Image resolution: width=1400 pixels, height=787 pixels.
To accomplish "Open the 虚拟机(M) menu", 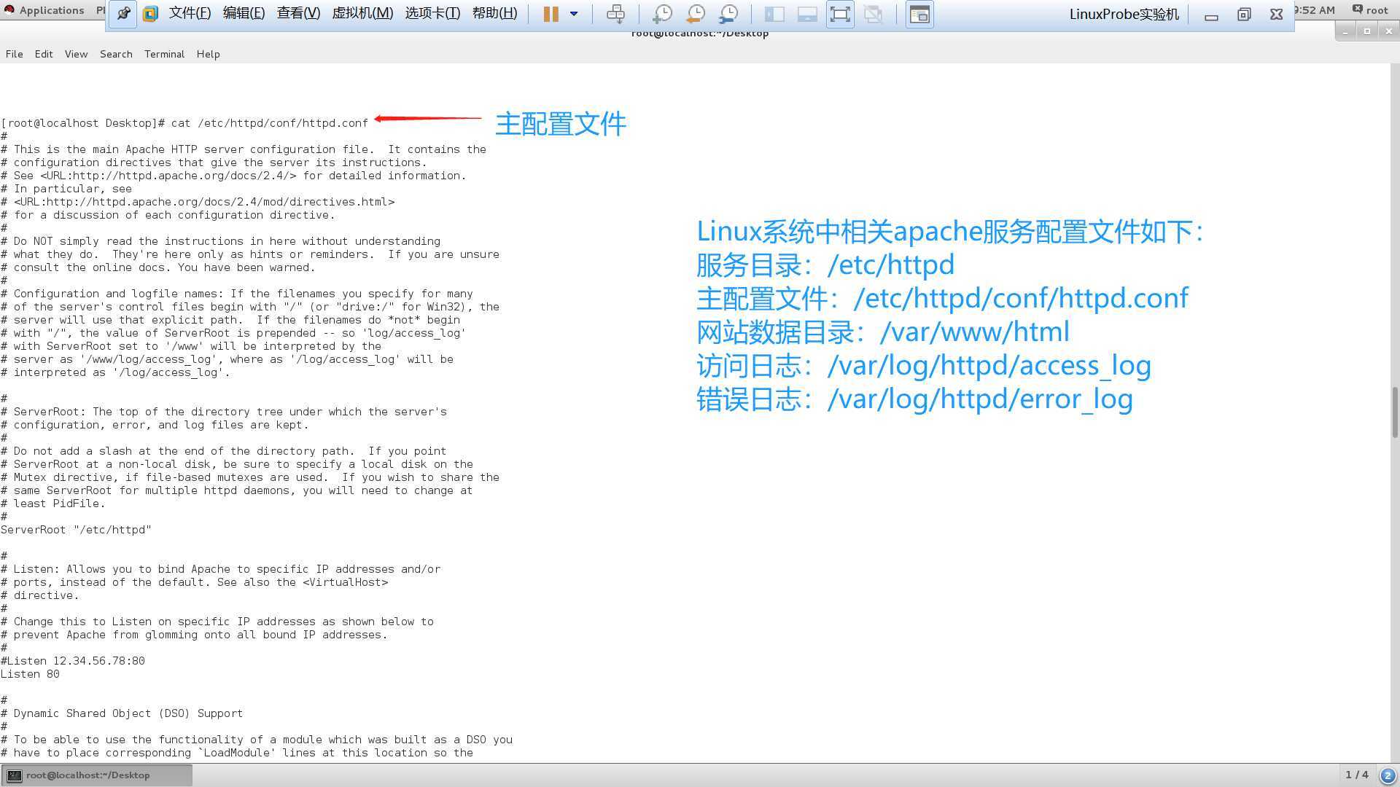I will [362, 14].
